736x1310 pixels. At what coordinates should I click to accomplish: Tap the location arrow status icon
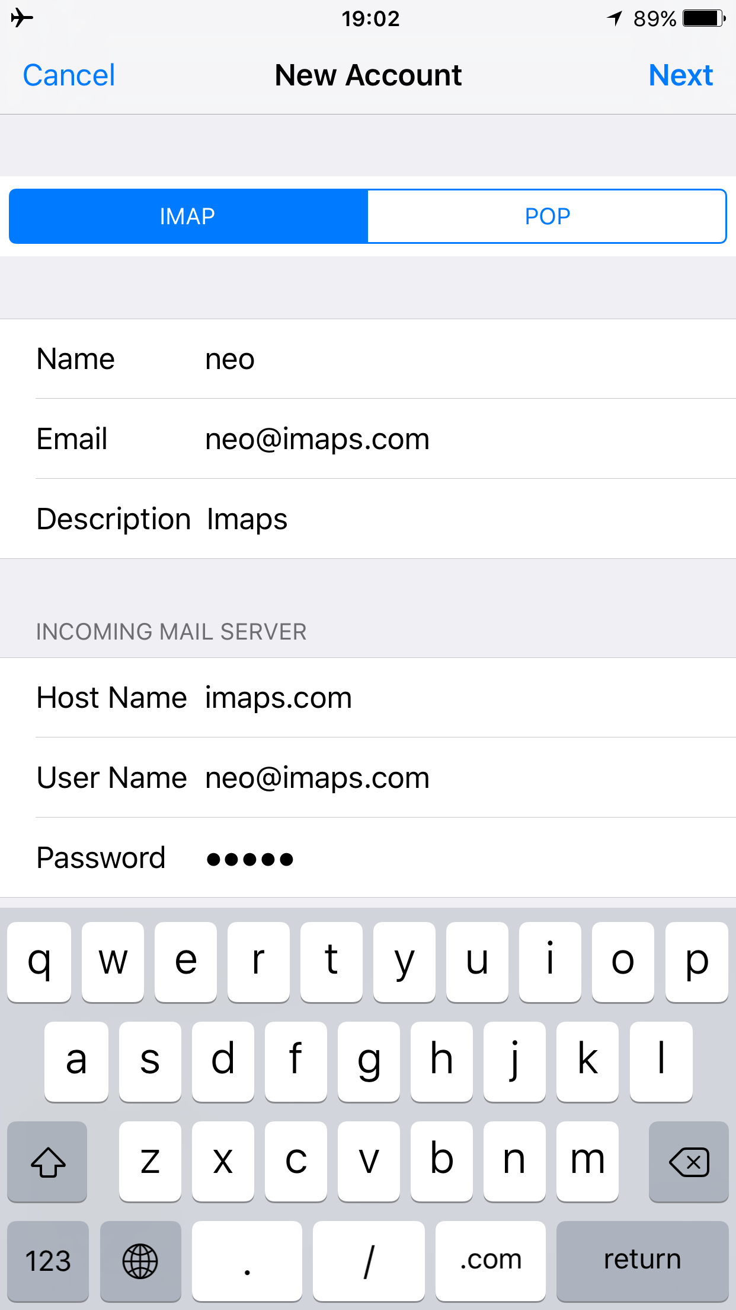615,18
